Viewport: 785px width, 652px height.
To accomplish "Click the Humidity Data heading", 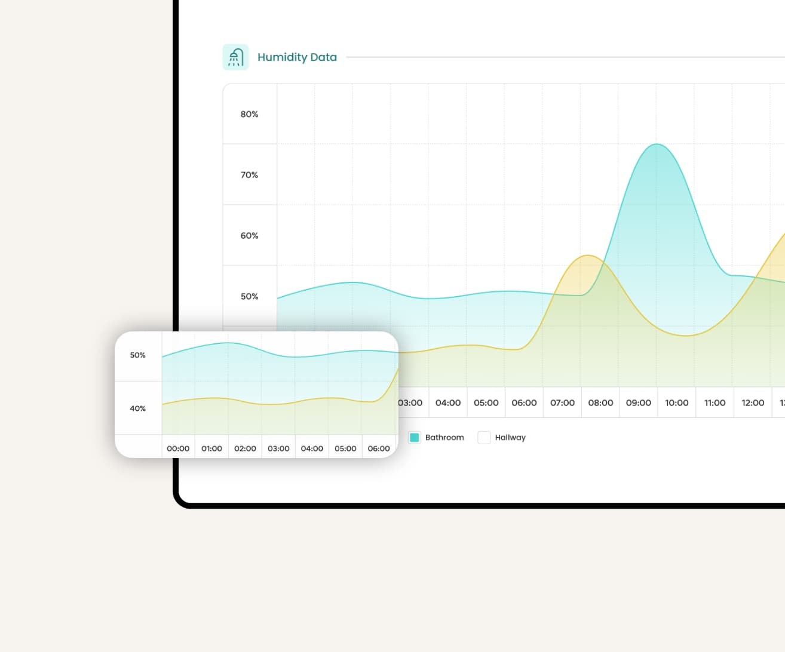I will click(297, 57).
